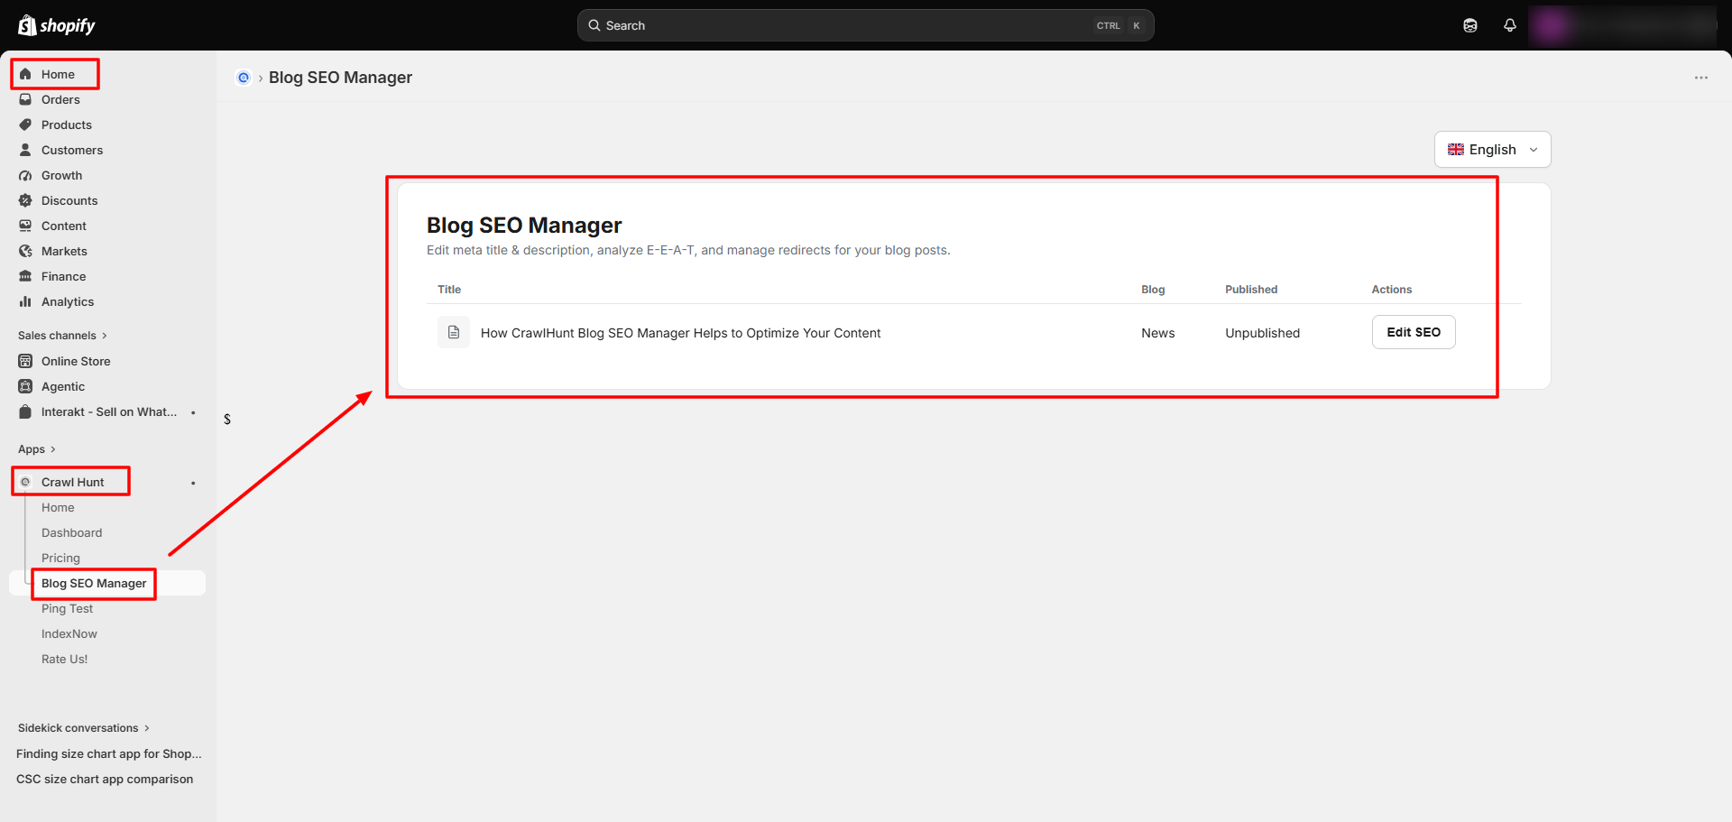Image resolution: width=1732 pixels, height=822 pixels.
Task: Expand the Sales channels section
Action: 62,336
